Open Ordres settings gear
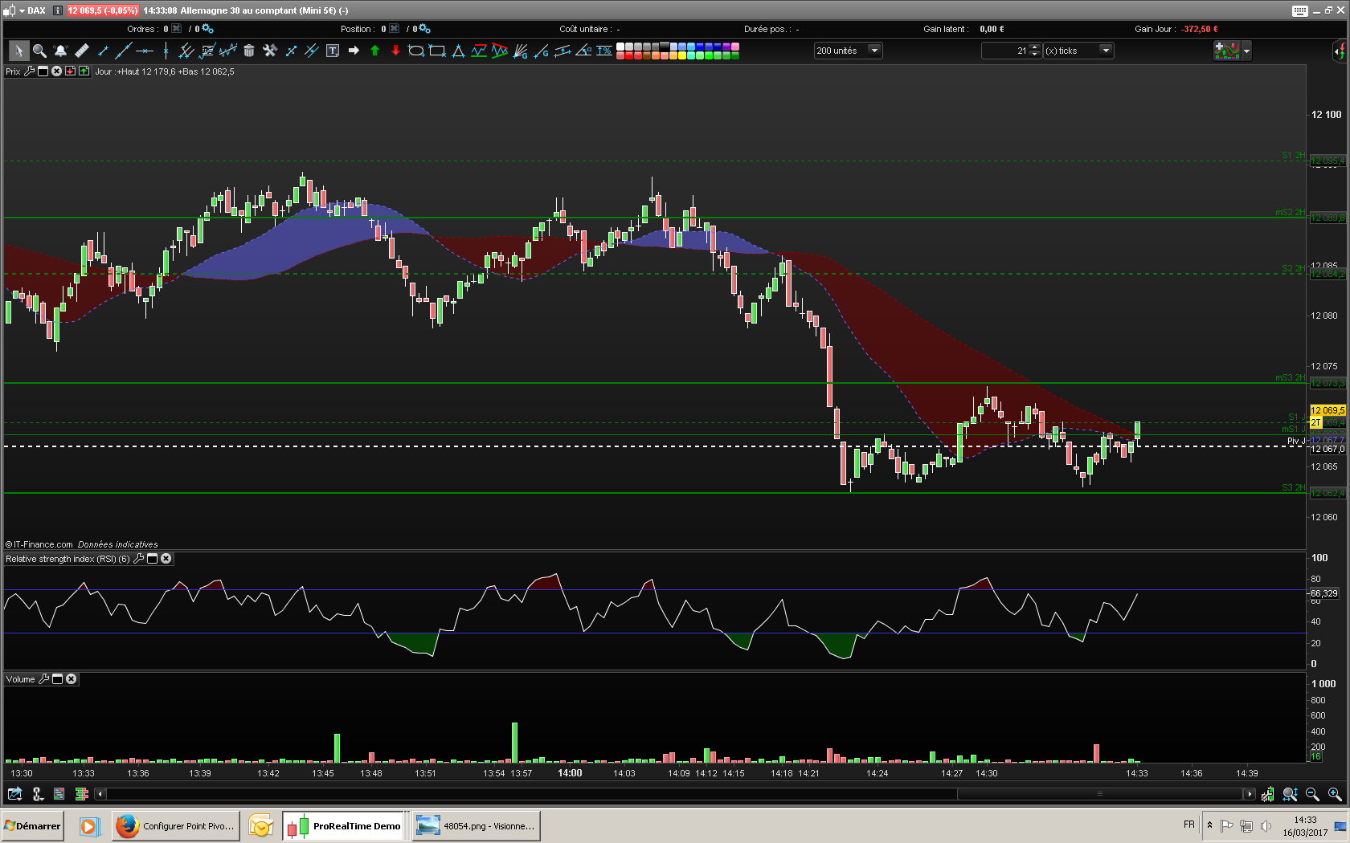The height and width of the screenshot is (843, 1350). coord(207,29)
